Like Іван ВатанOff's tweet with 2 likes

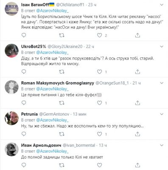[x=99, y=35]
